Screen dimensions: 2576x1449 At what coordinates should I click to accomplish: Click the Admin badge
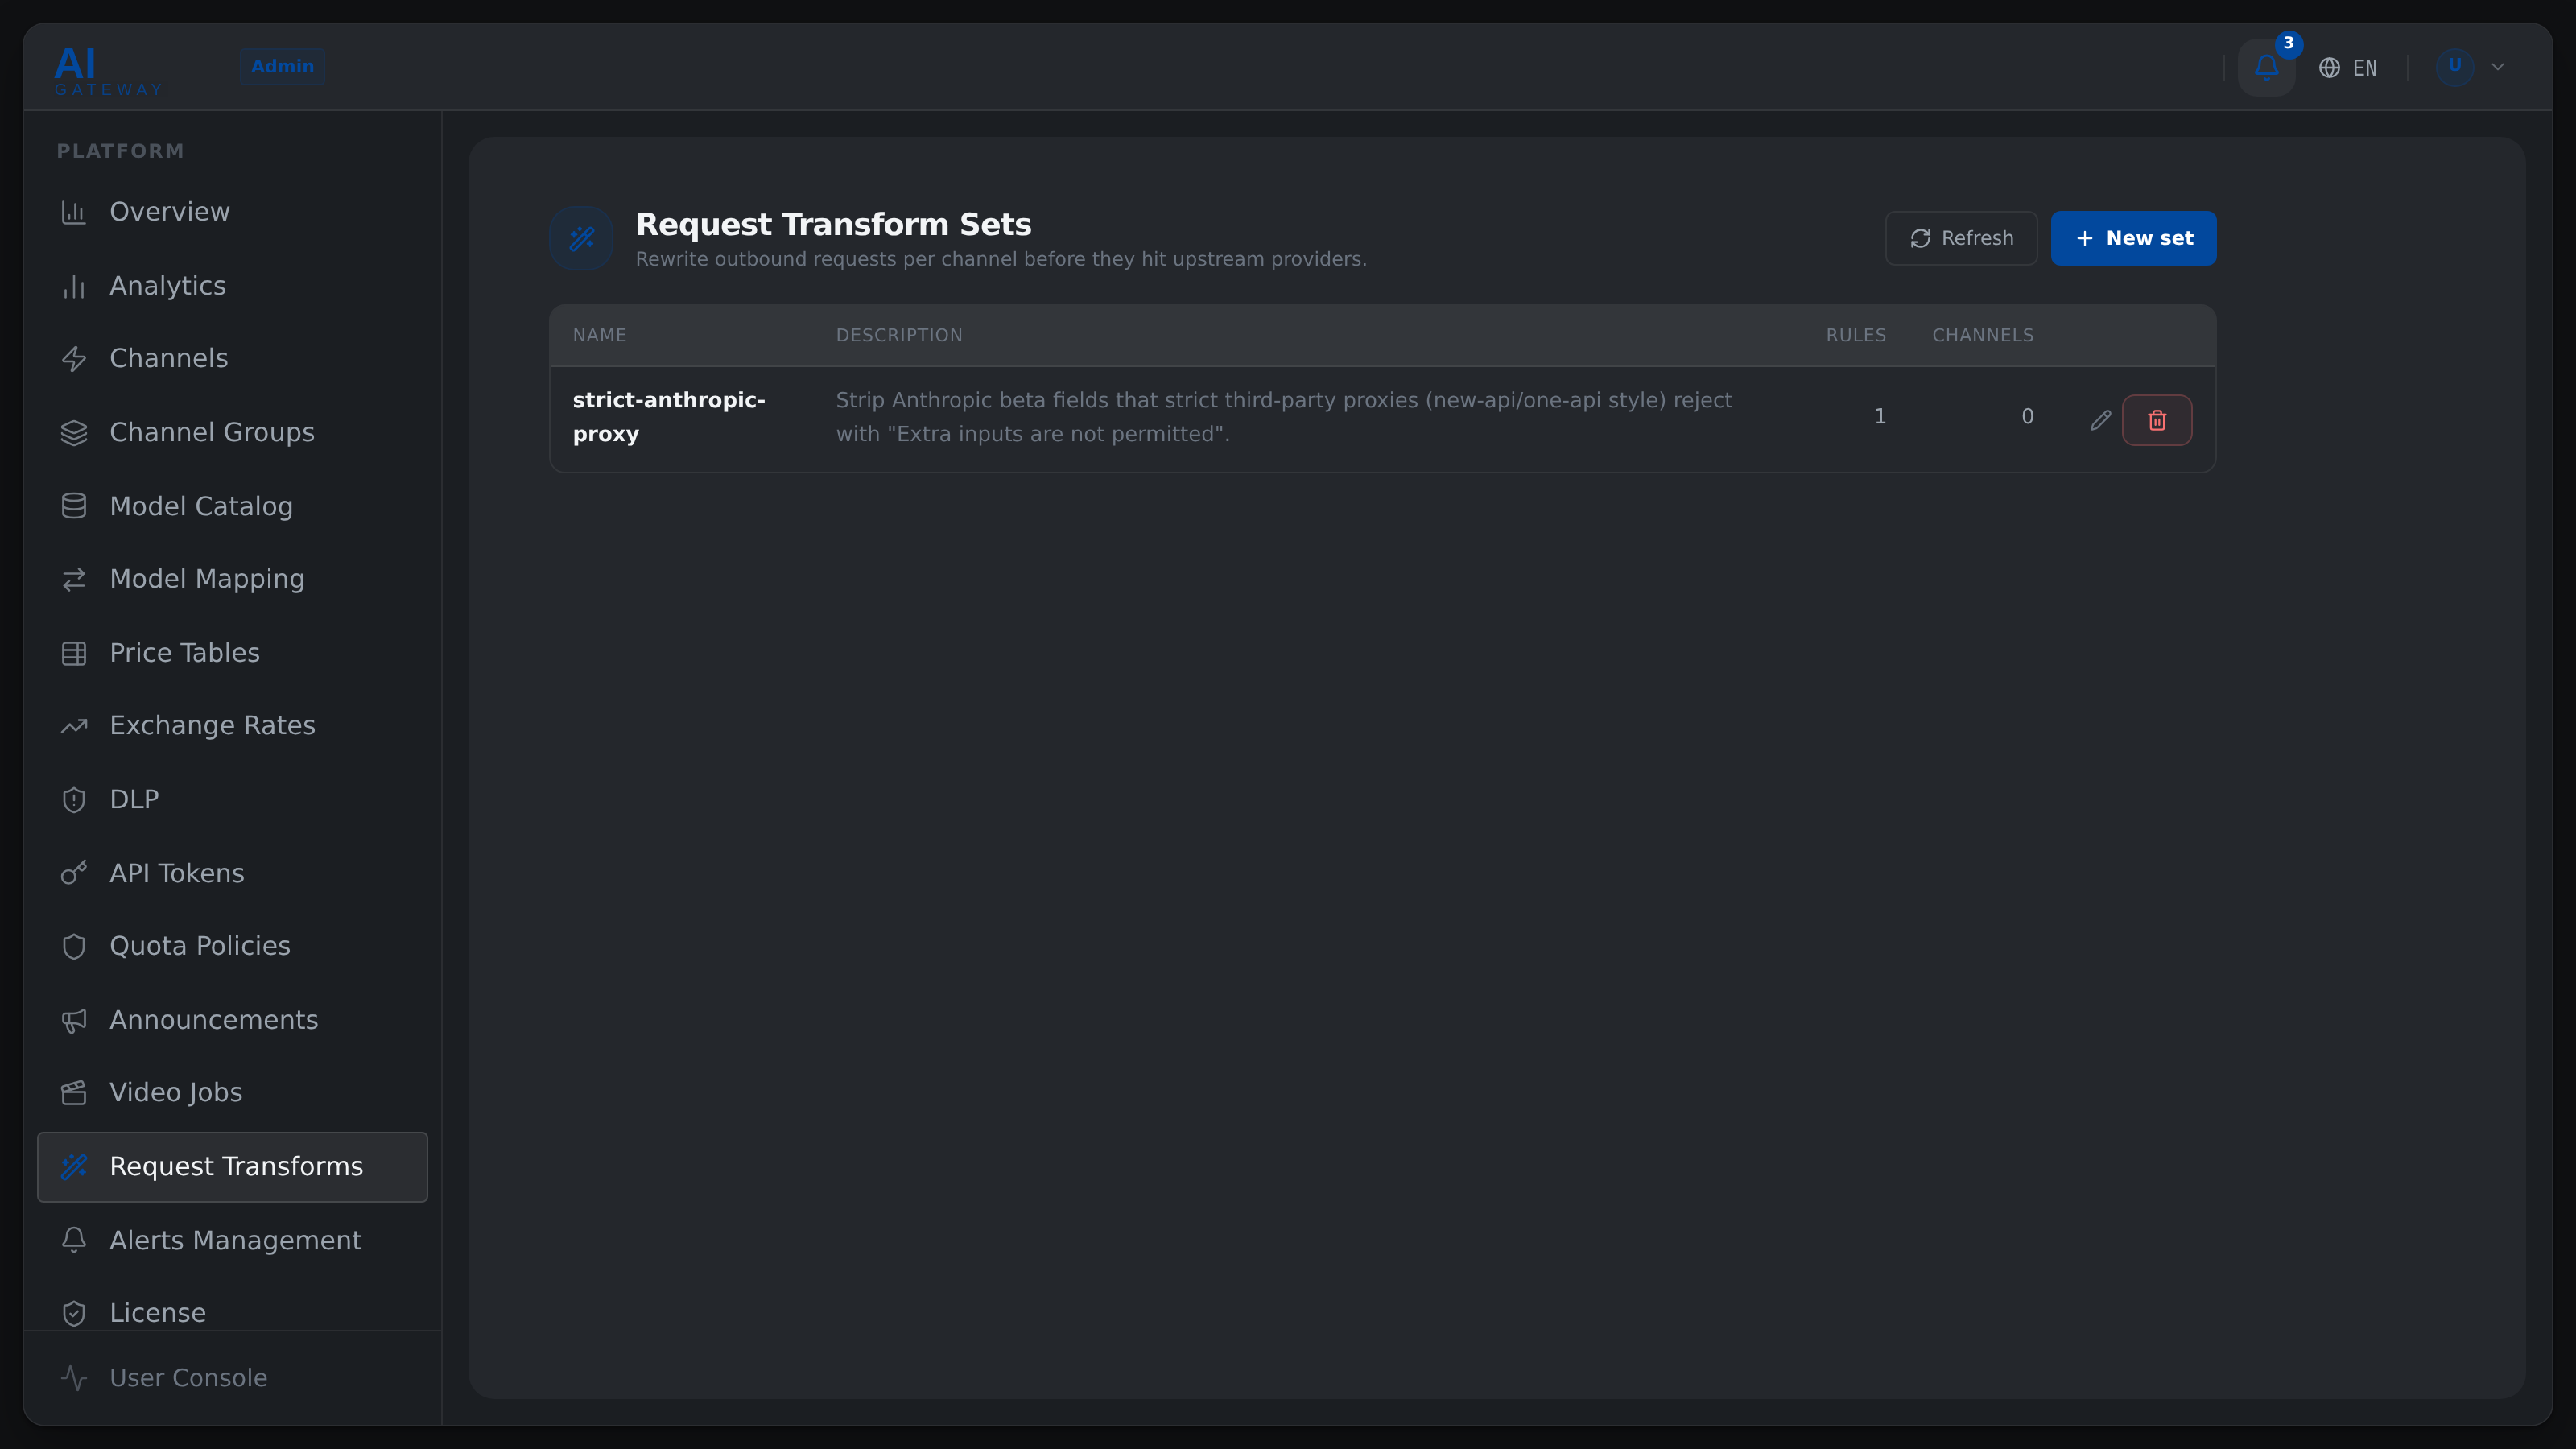pyautogui.click(x=282, y=66)
